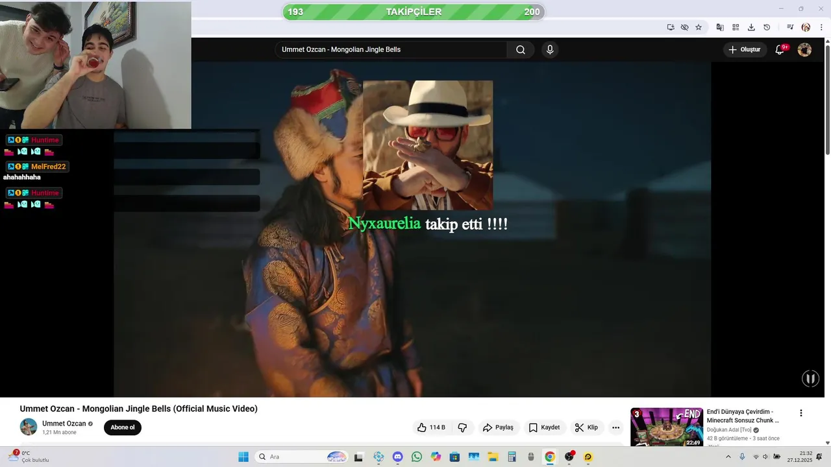This screenshot has height=467, width=831.
Task: Open the weather widget showing 0°C
Action: coord(29,457)
